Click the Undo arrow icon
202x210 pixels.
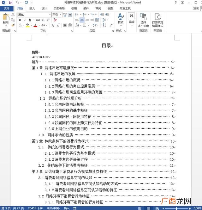(x=17, y=2)
